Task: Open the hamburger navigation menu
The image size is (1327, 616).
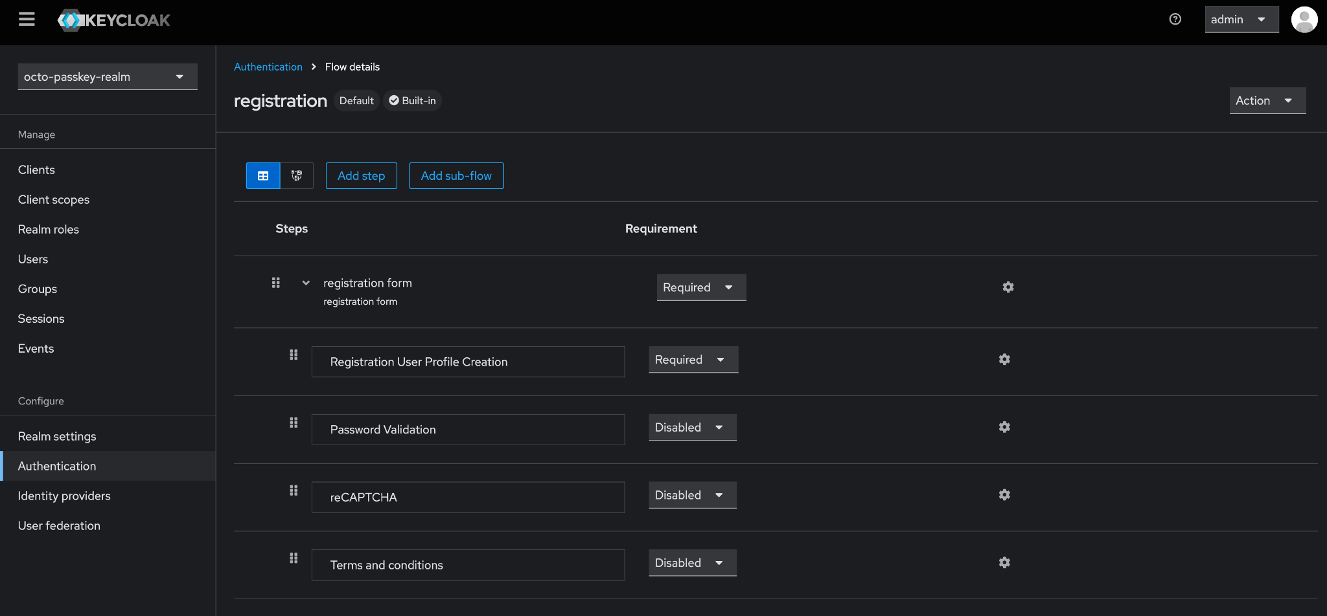Action: pyautogui.click(x=27, y=19)
